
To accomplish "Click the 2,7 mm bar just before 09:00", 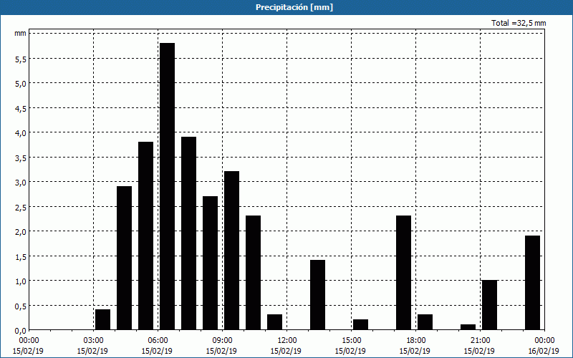I will [x=210, y=263].
